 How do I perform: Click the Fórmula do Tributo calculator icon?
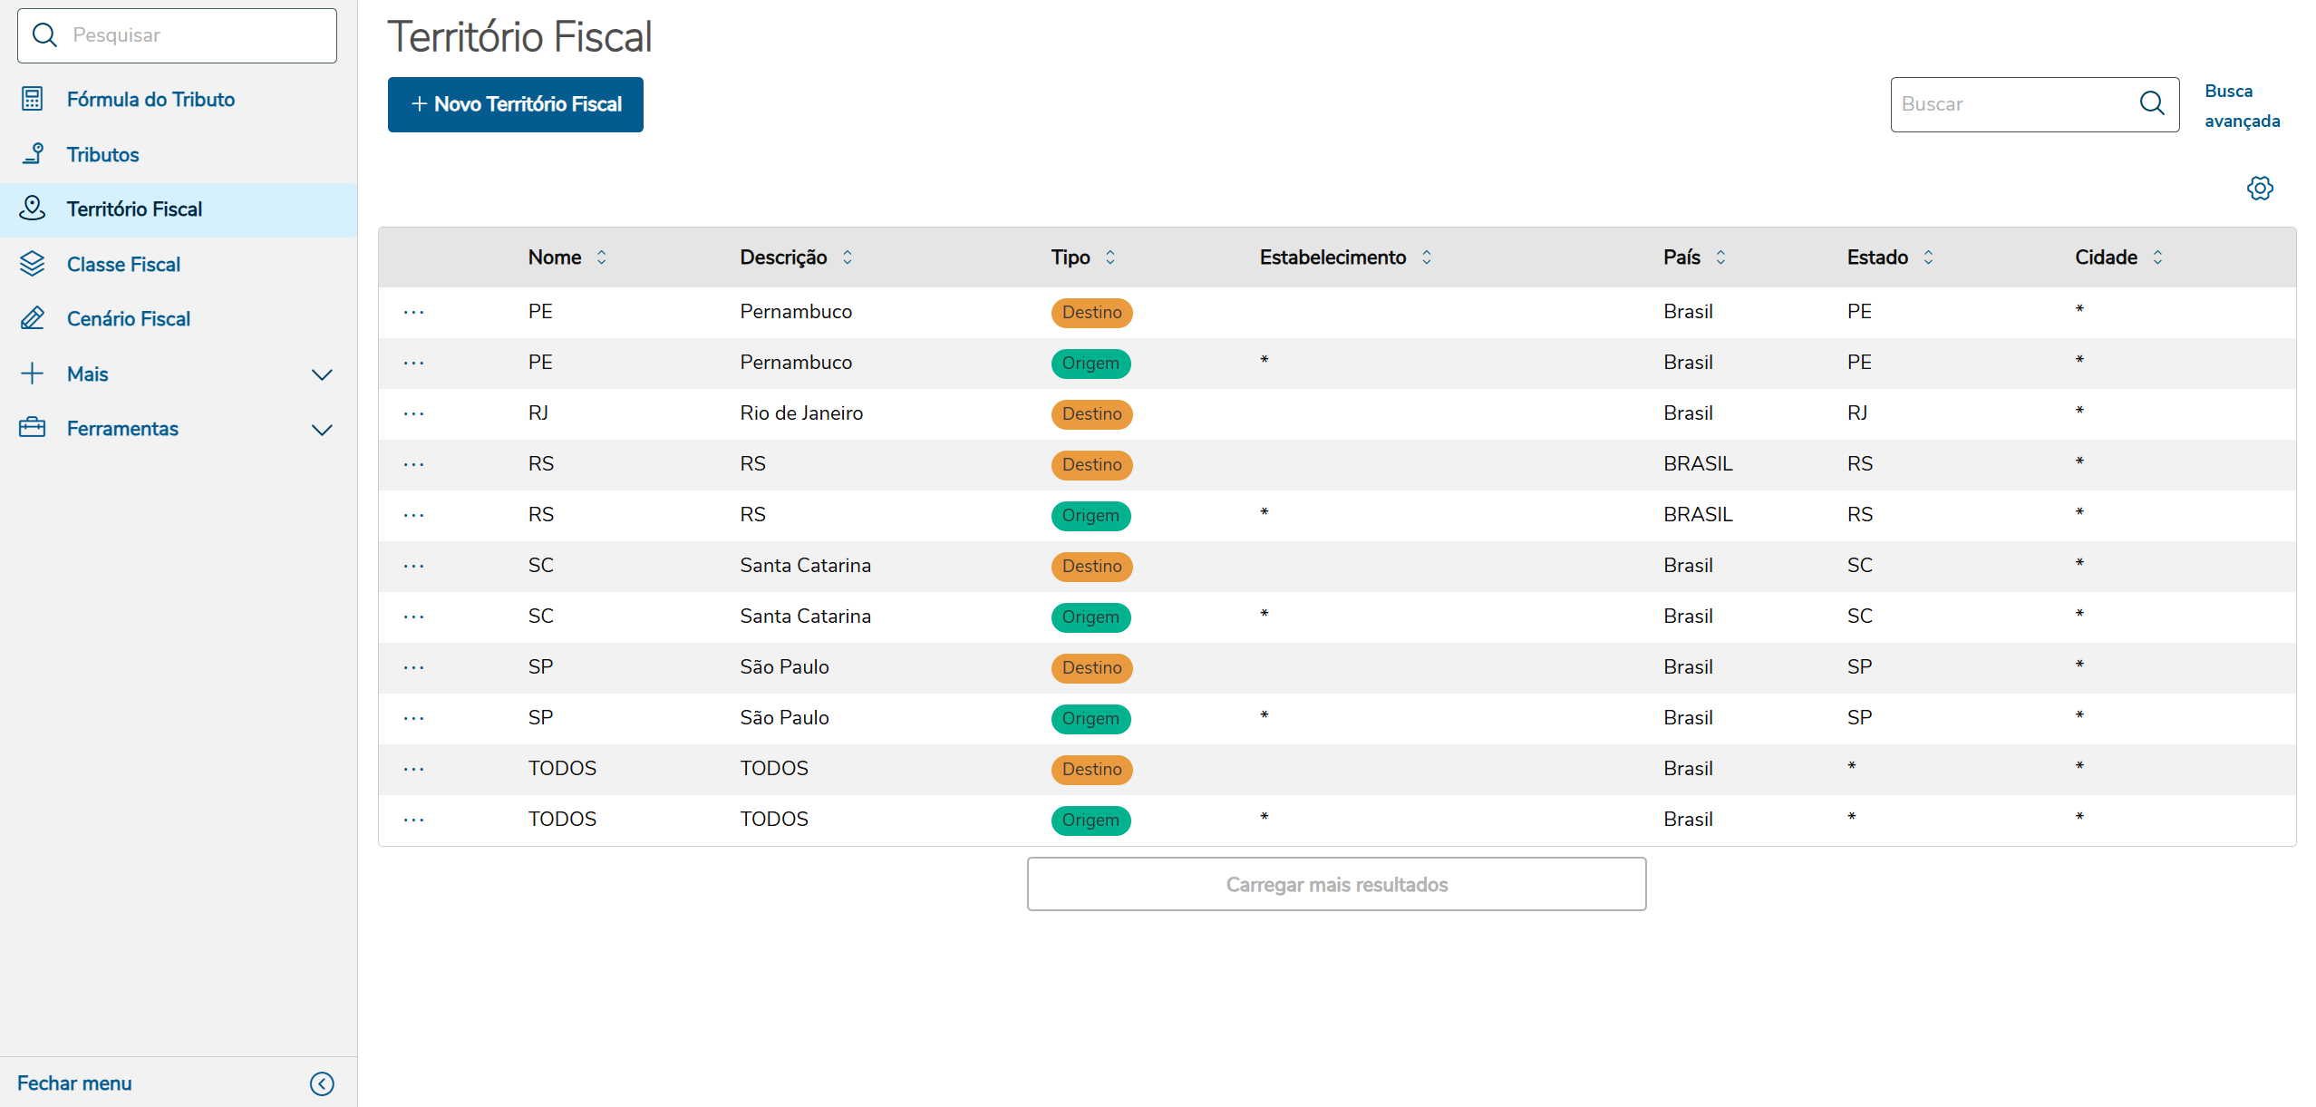(x=33, y=100)
